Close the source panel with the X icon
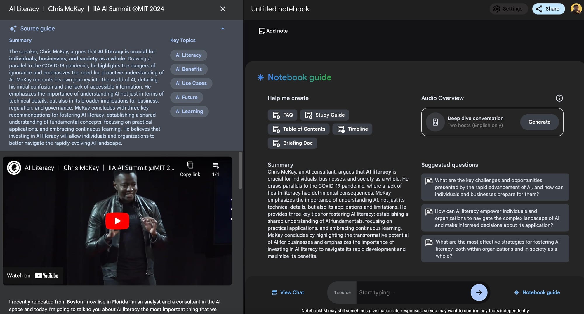This screenshot has width=584, height=314. pyautogui.click(x=223, y=9)
